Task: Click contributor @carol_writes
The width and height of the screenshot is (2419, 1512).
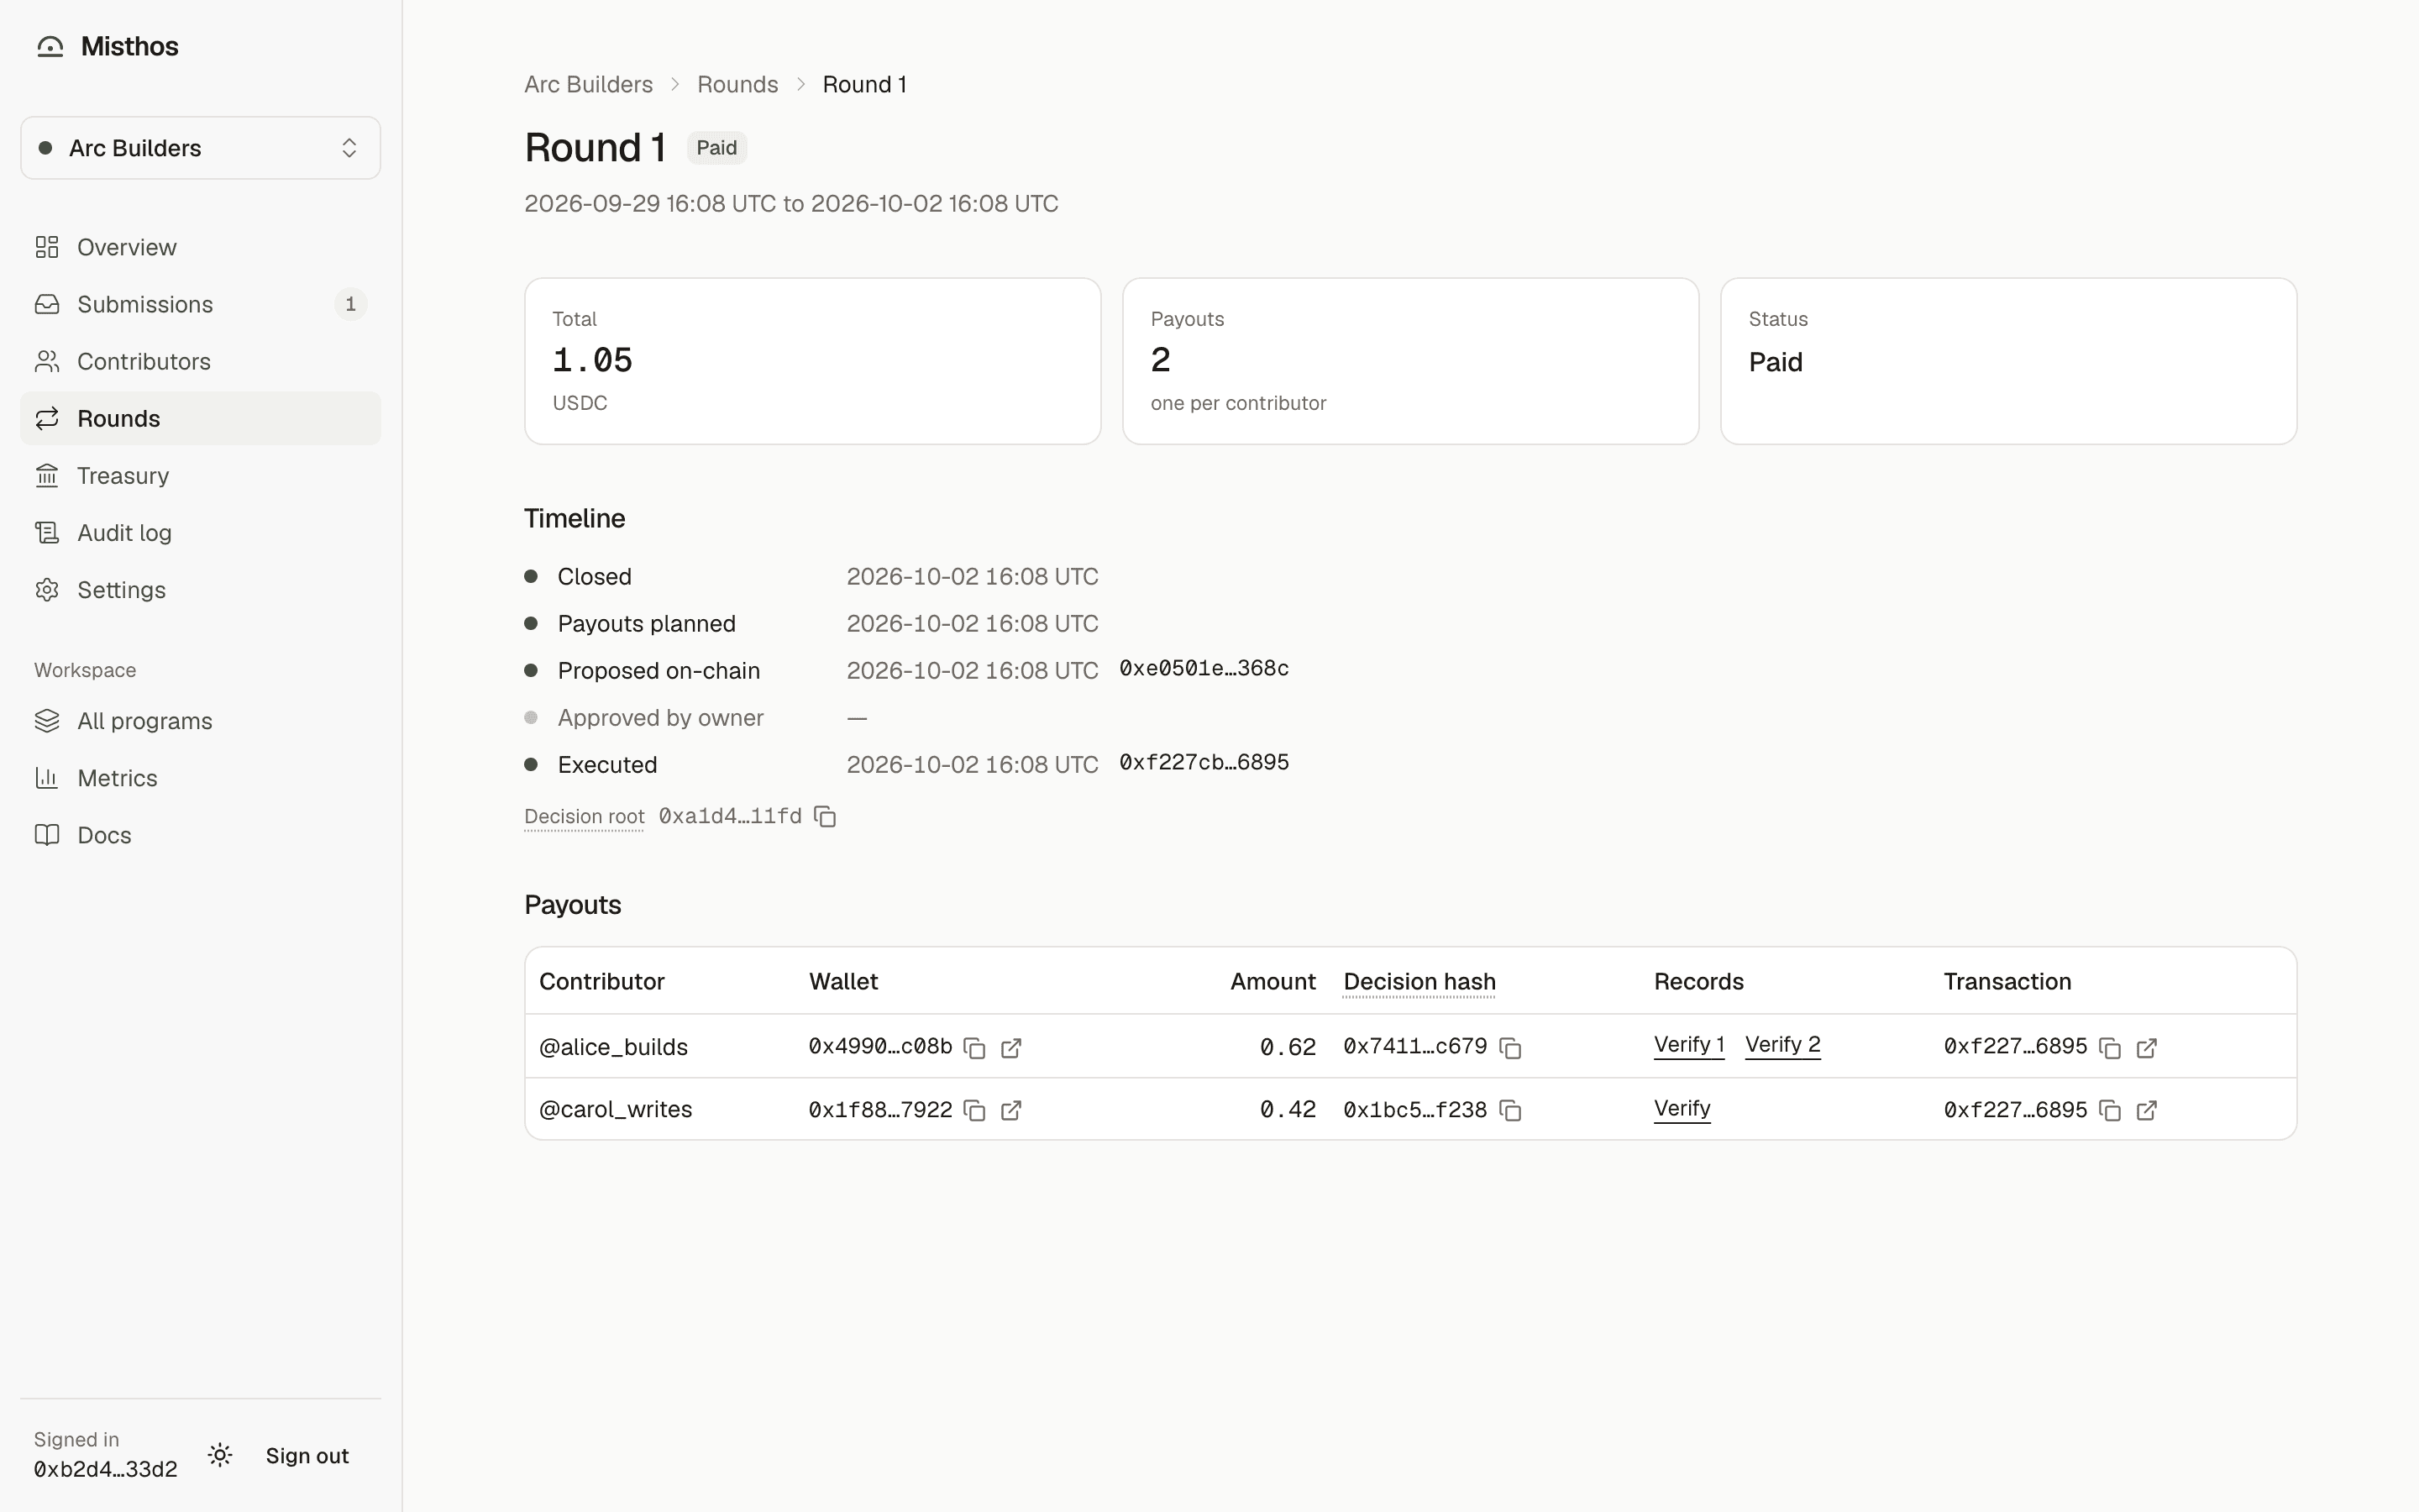Action: point(615,1109)
